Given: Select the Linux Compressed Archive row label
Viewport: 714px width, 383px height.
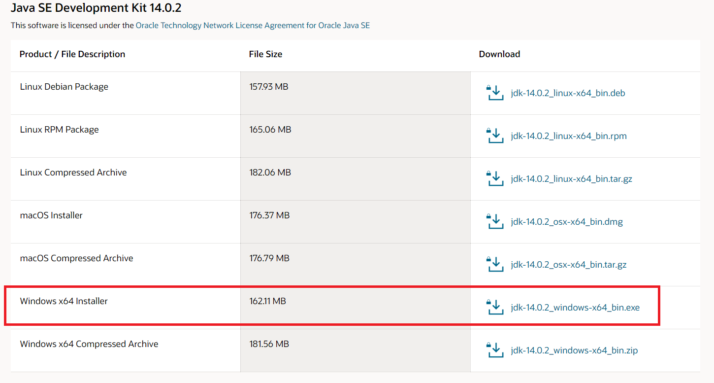Looking at the screenshot, I should pyautogui.click(x=73, y=173).
